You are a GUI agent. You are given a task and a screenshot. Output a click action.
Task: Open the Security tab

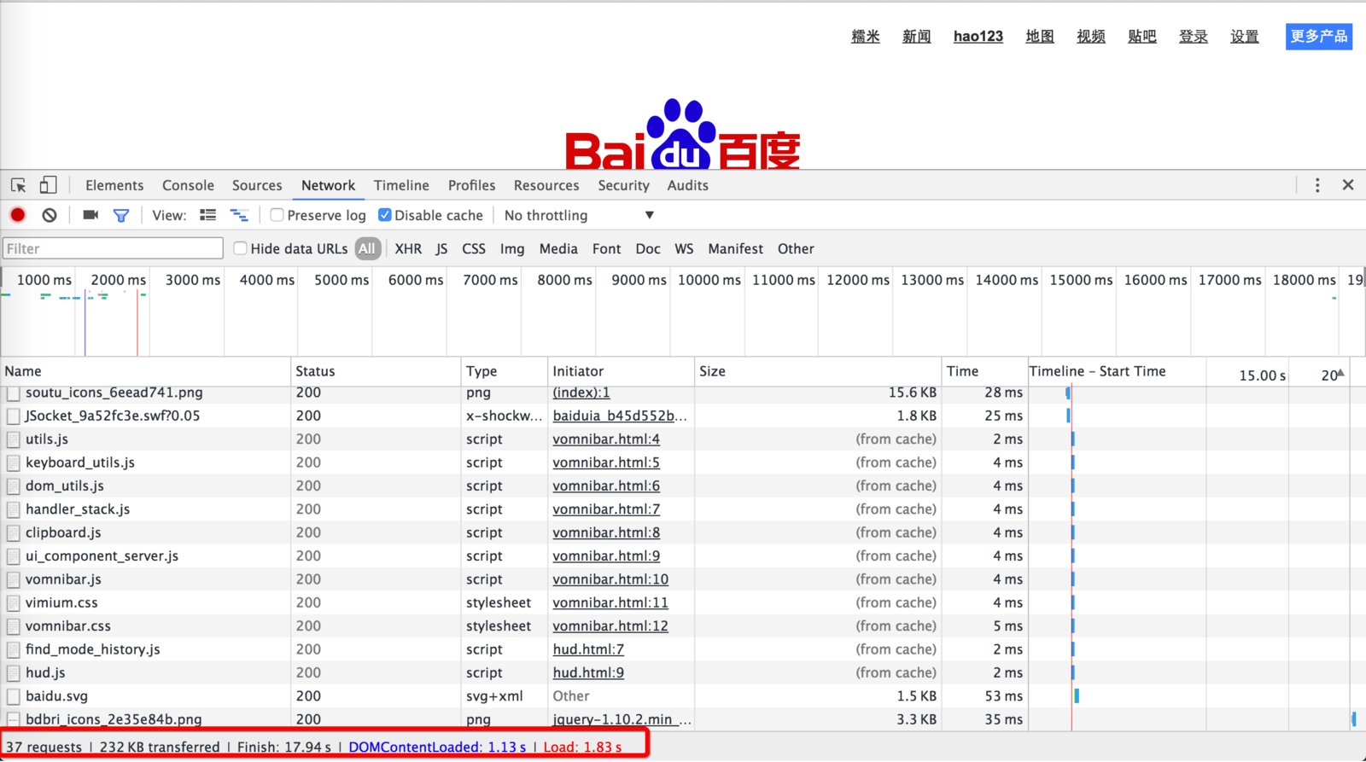coord(623,185)
